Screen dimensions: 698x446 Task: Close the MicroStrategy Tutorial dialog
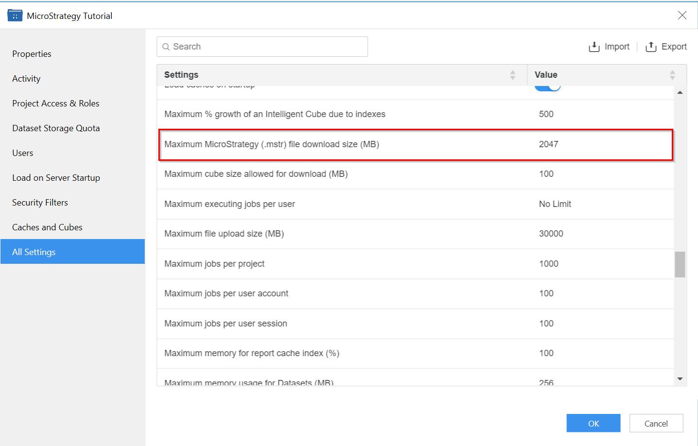click(682, 15)
